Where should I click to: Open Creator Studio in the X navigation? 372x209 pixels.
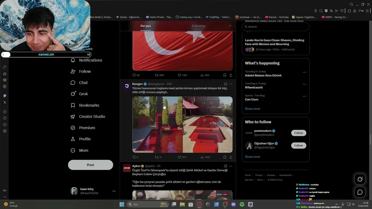click(x=88, y=116)
